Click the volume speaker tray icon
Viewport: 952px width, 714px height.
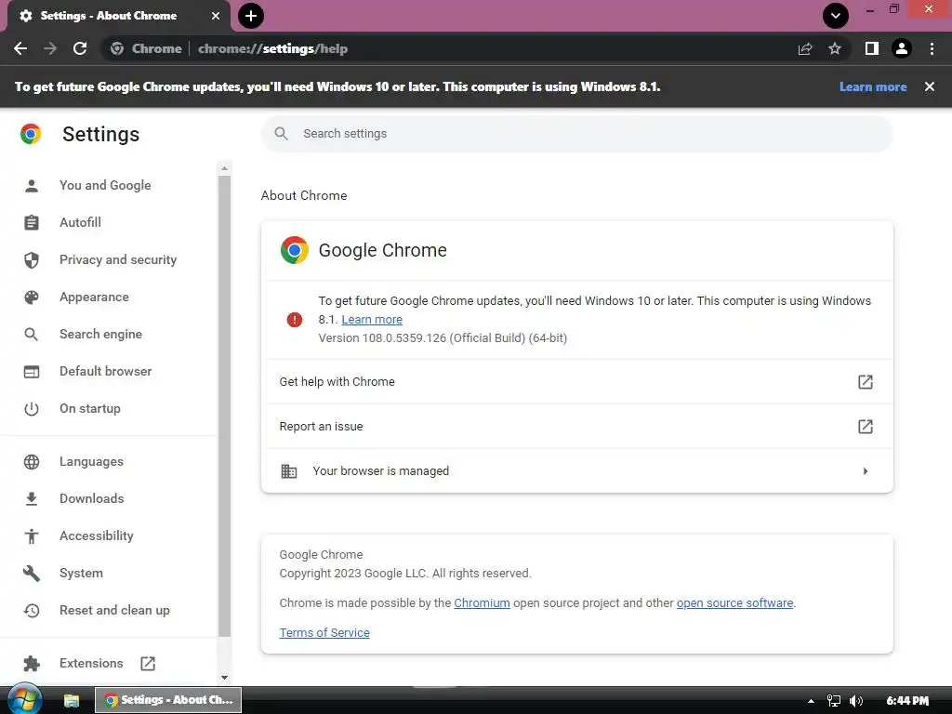pos(856,701)
